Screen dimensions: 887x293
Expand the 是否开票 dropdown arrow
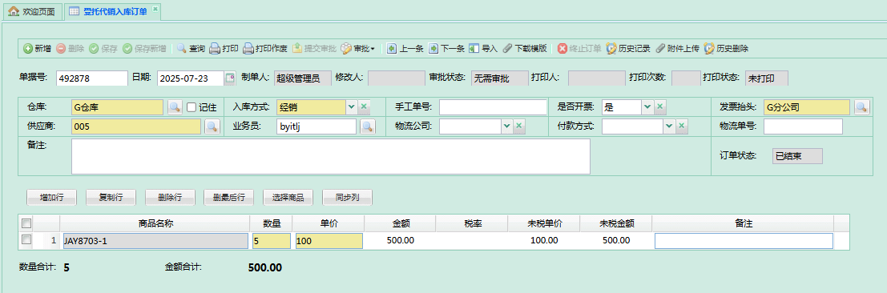point(647,106)
